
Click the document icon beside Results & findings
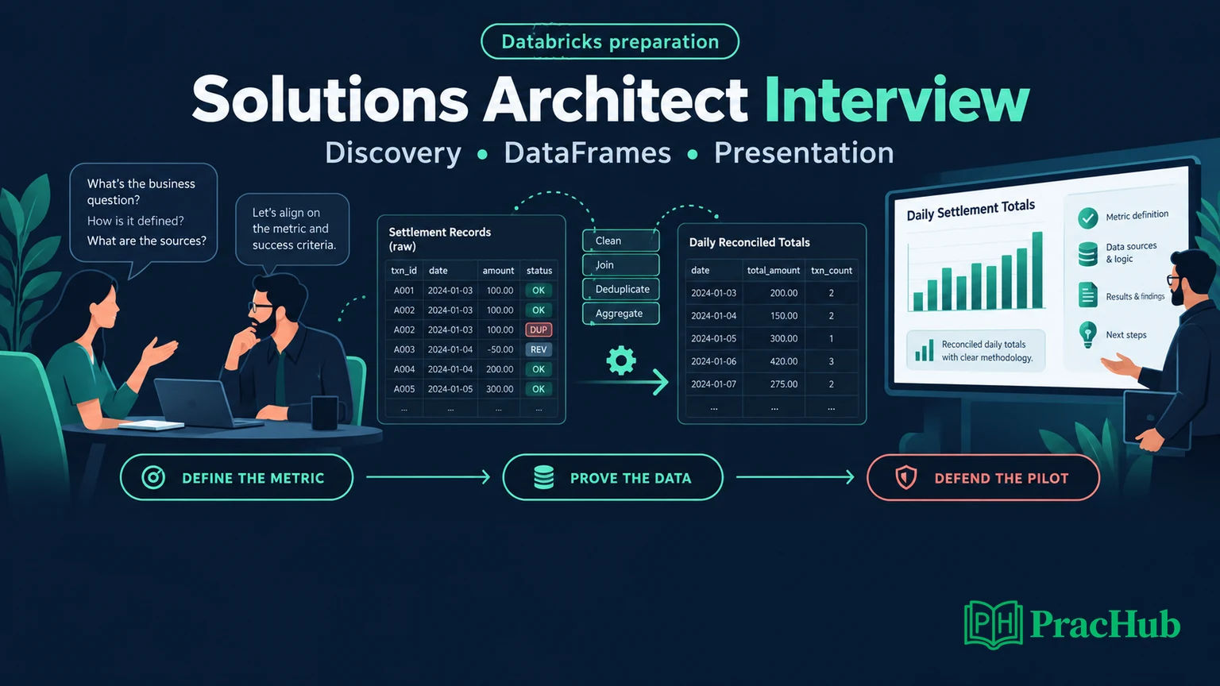1088,295
